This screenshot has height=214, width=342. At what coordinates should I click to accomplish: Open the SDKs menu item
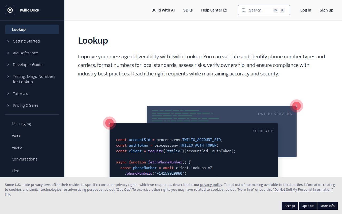[x=188, y=10]
